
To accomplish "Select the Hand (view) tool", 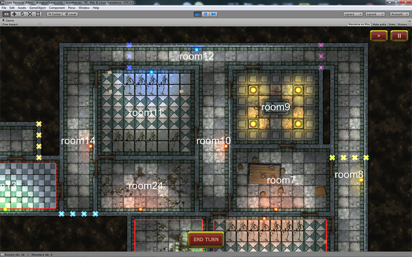I will tap(6, 14).
